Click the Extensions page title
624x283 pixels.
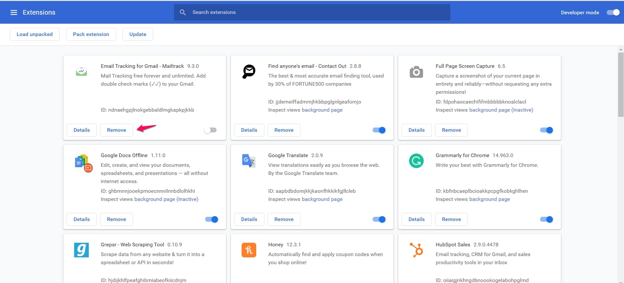pos(39,12)
